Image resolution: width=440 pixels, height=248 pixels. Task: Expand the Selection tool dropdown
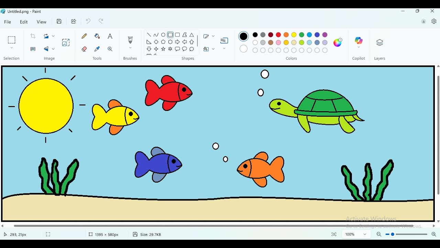click(12, 48)
